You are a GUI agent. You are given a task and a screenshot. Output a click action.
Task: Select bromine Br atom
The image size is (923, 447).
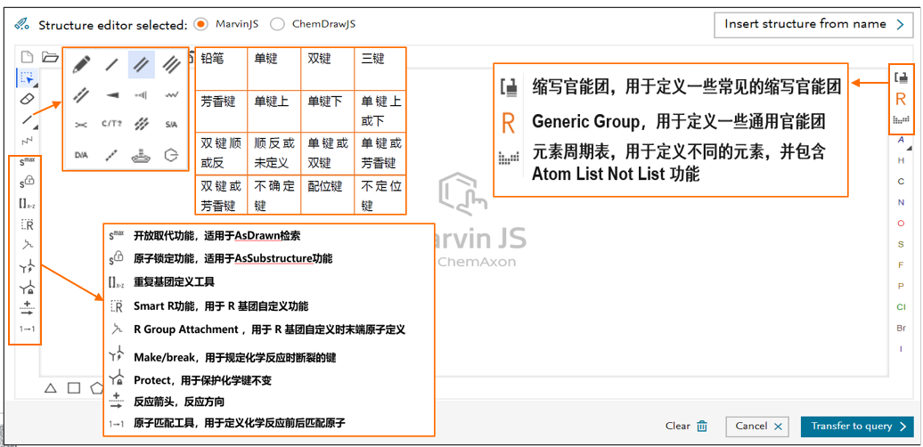[902, 329]
